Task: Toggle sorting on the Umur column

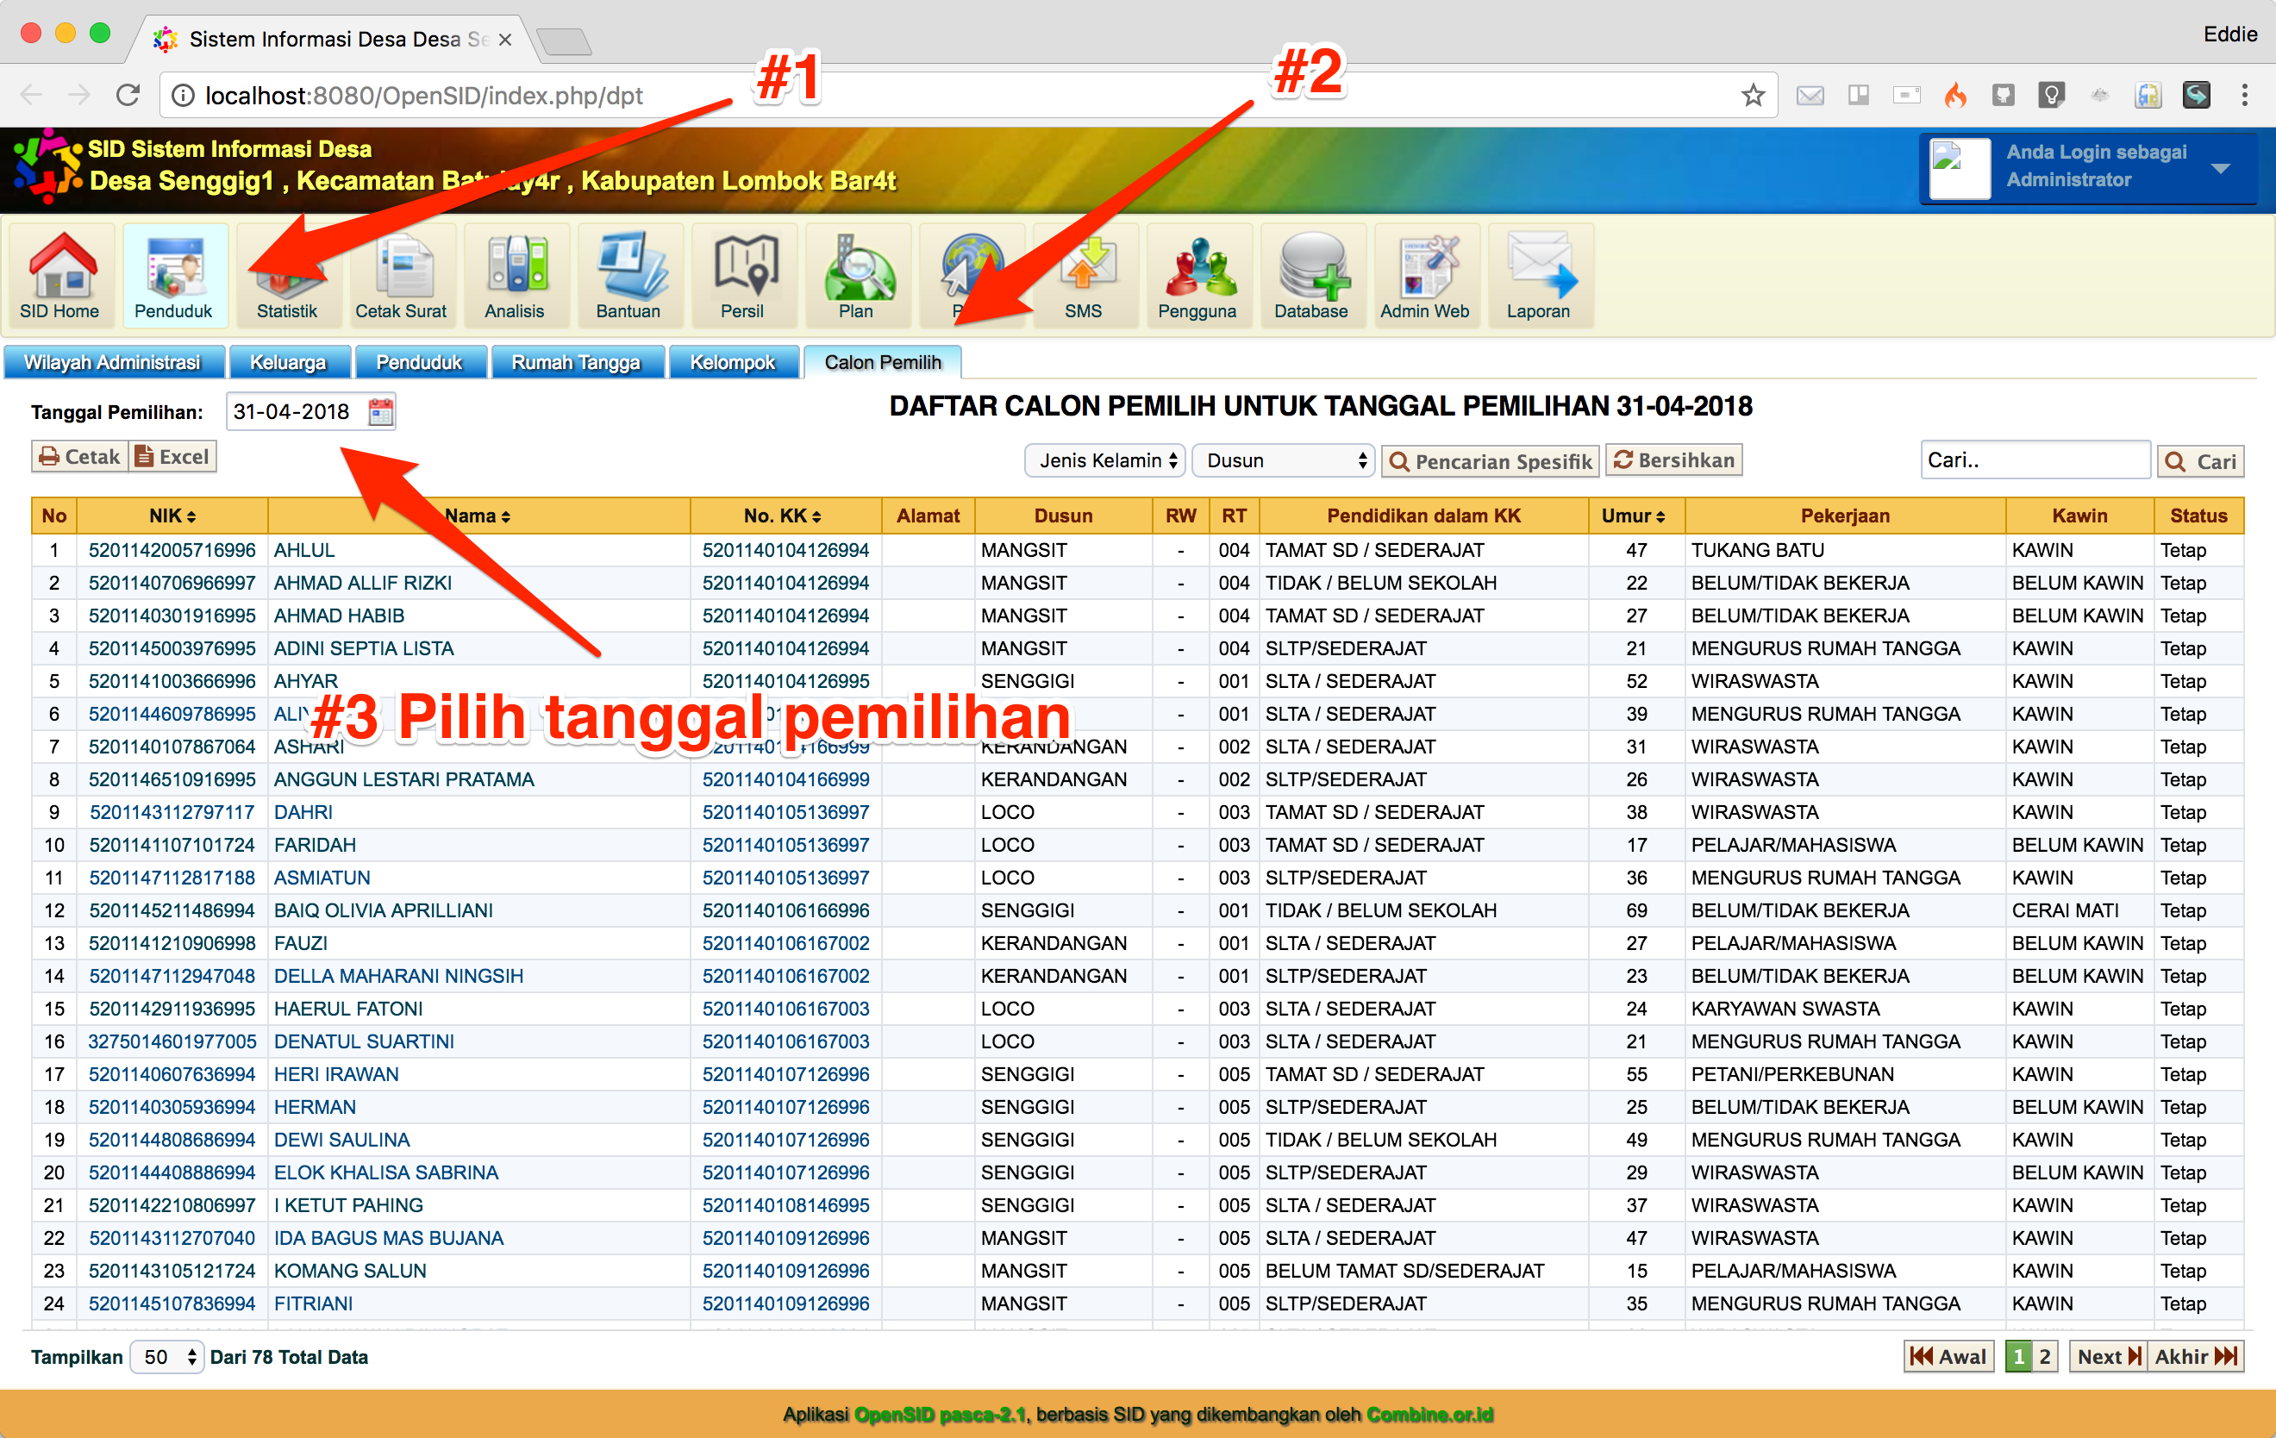Action: pos(1635,516)
